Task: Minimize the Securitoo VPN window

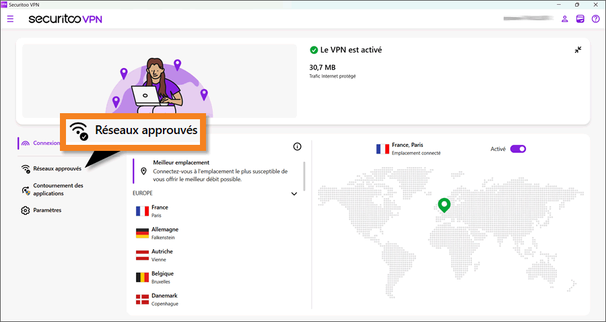Action: click(x=559, y=5)
